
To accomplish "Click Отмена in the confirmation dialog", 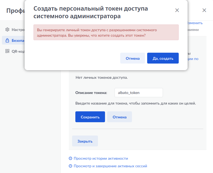I will click(x=132, y=58).
